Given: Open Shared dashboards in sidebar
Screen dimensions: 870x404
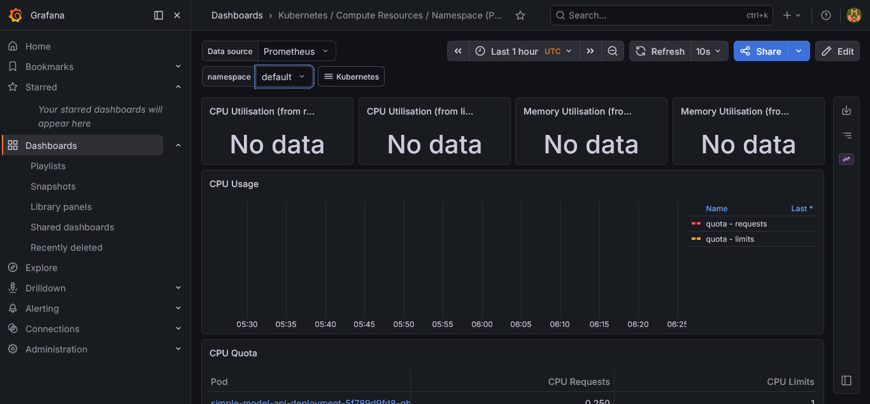Looking at the screenshot, I should pyautogui.click(x=72, y=227).
